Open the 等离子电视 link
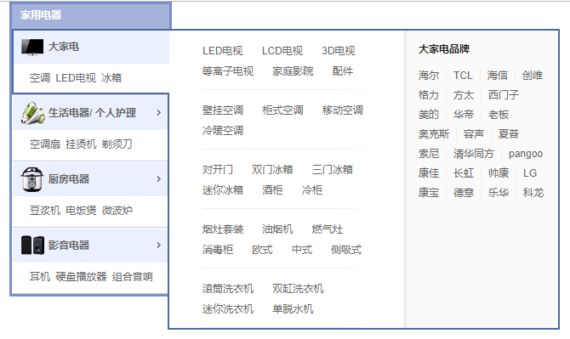 pyautogui.click(x=228, y=71)
